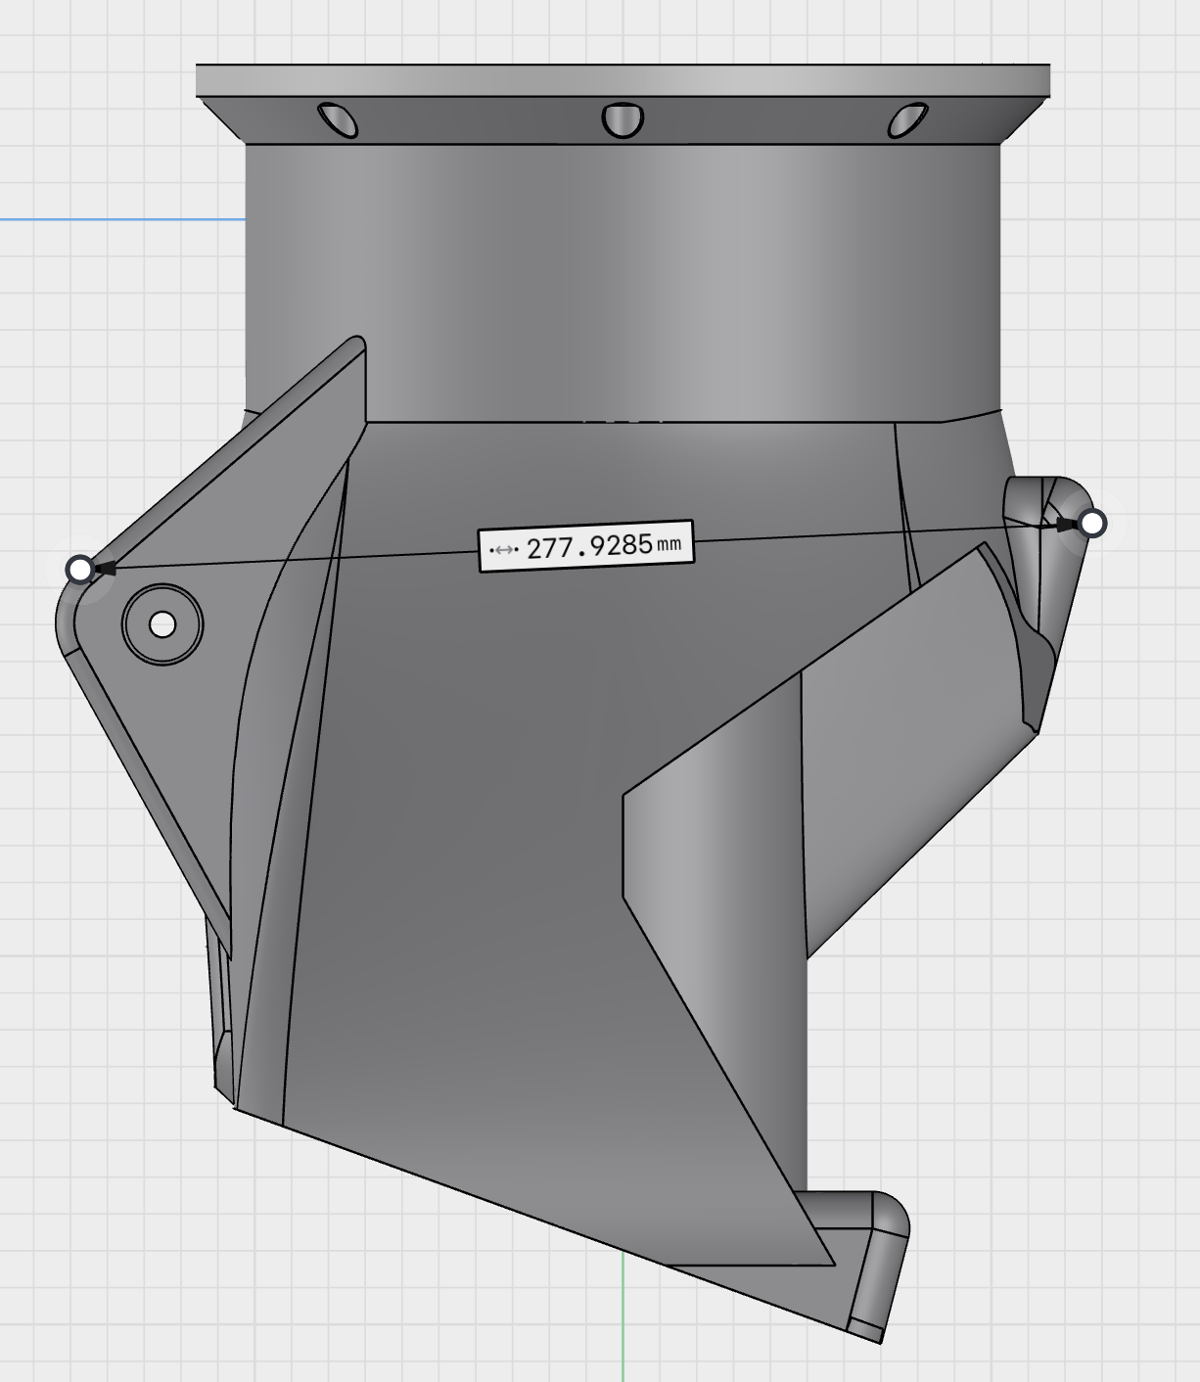Click the 277.9285 mm measurement label
This screenshot has height=1382, width=1200.
585,546
